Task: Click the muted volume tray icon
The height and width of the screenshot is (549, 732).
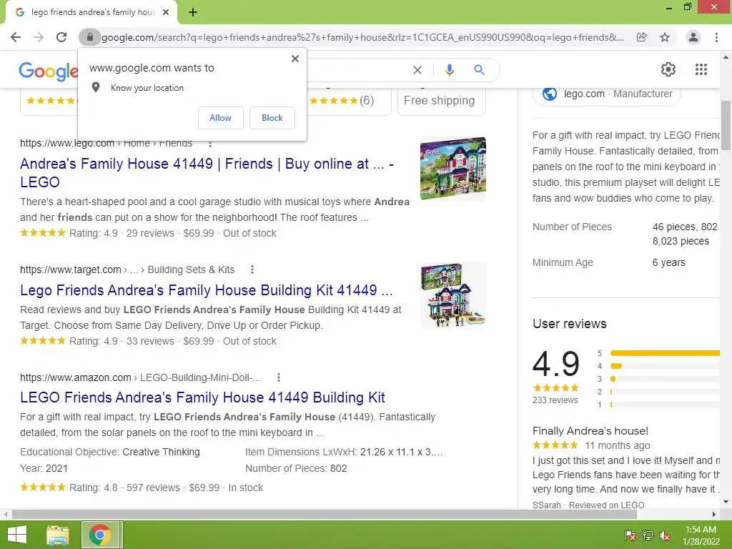Action: (x=665, y=535)
